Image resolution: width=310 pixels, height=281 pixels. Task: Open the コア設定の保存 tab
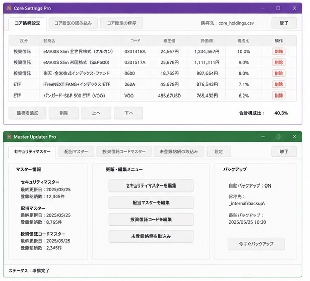point(122,23)
